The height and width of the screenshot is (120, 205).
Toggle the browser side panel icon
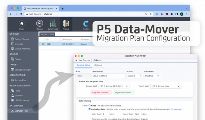[x=177, y=14]
